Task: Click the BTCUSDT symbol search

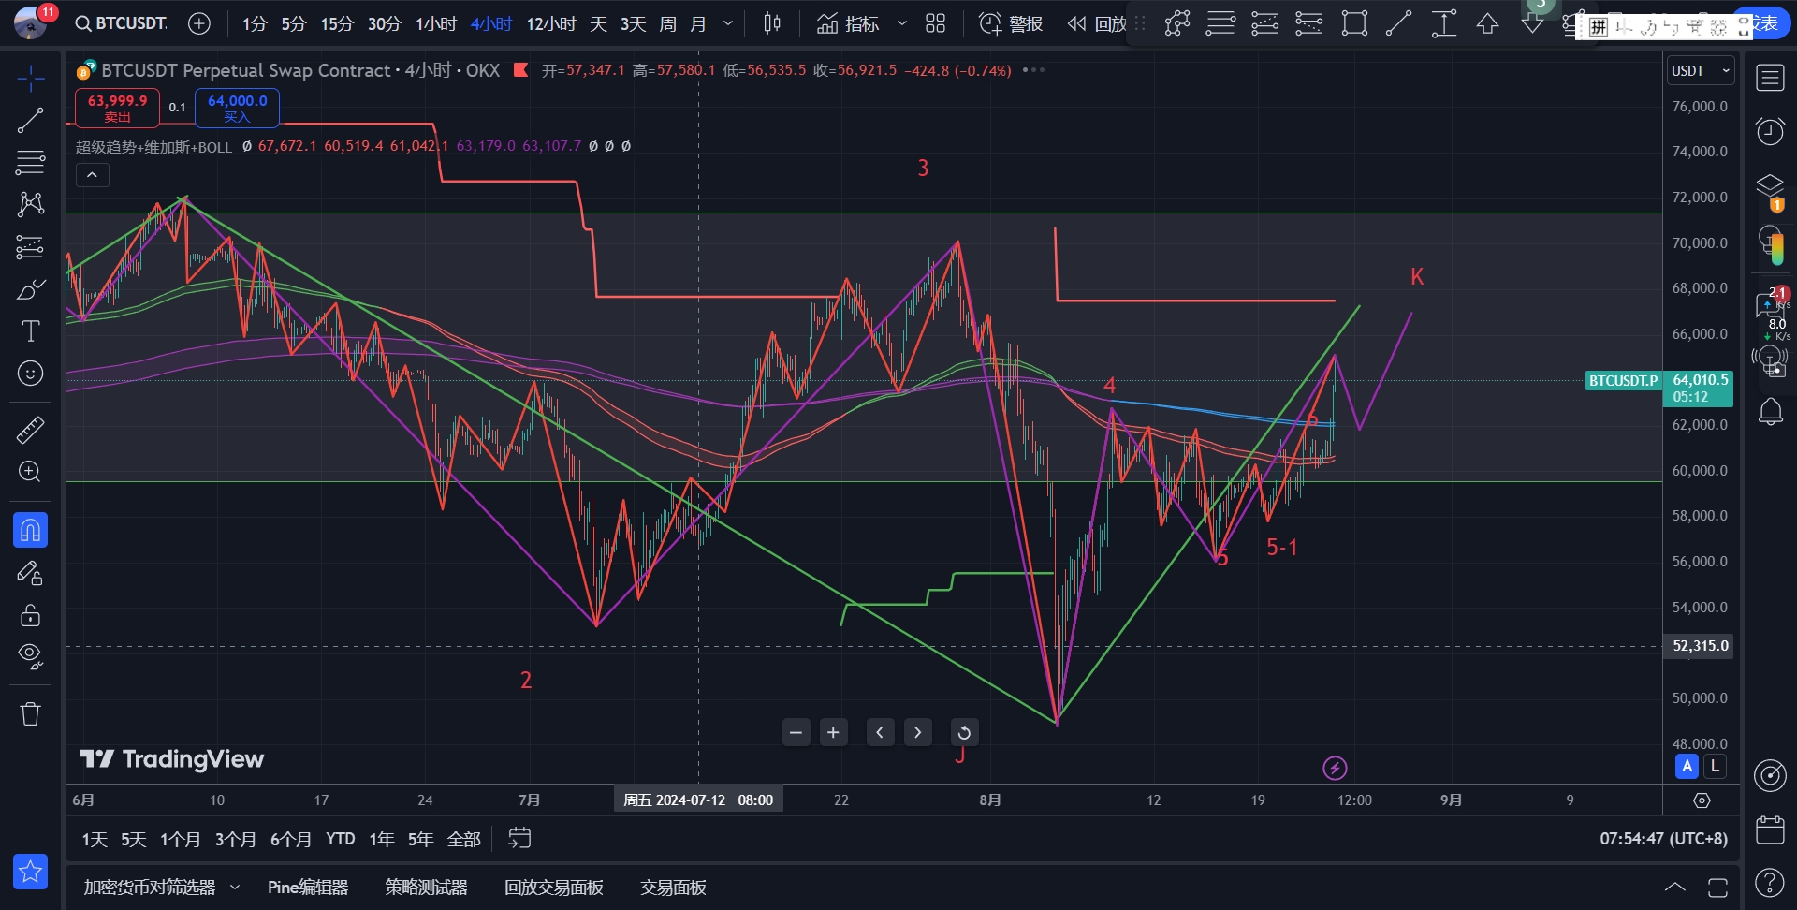Action: tap(122, 23)
